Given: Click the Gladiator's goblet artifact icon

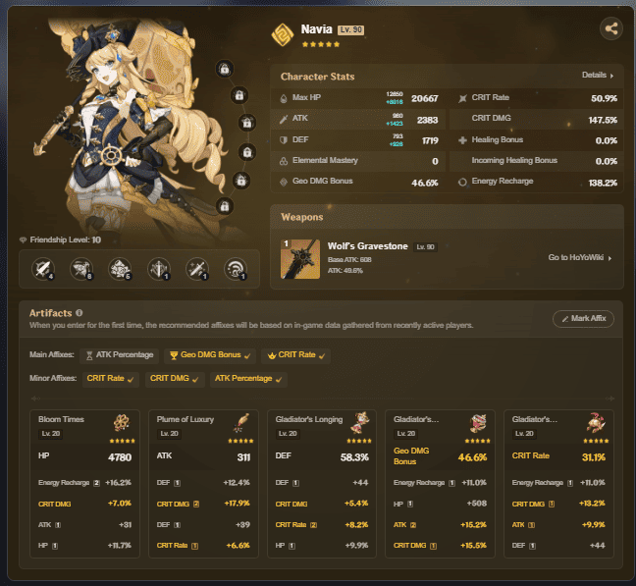Looking at the screenshot, I should click(x=478, y=423).
